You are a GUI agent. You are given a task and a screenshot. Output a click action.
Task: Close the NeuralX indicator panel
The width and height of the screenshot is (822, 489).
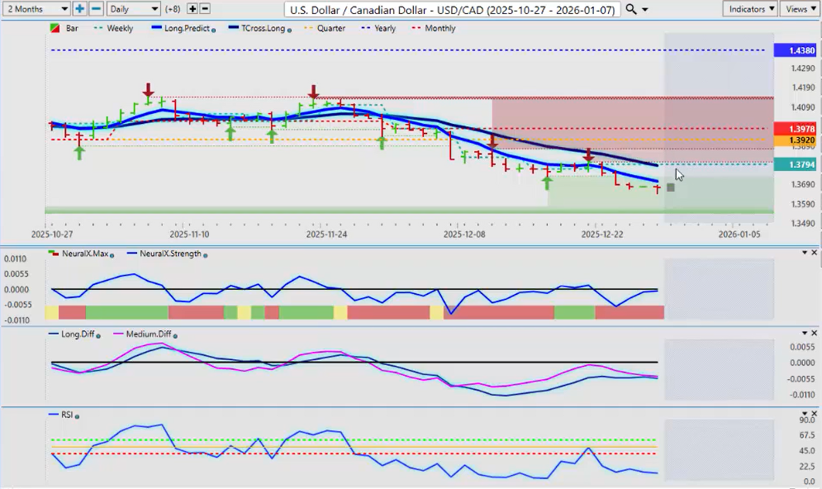coord(815,252)
